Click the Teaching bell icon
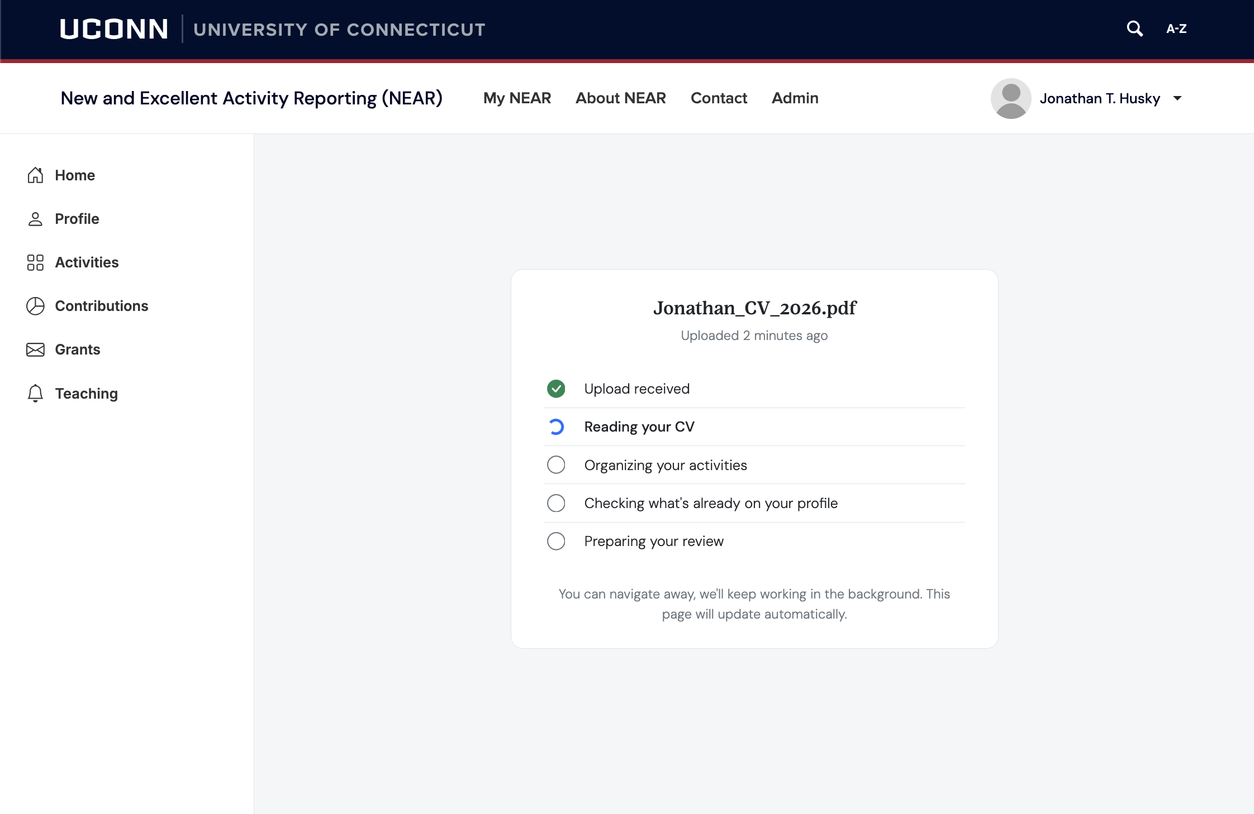 pos(35,393)
